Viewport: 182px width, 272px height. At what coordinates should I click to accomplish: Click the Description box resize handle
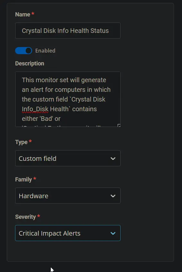click(x=119, y=125)
